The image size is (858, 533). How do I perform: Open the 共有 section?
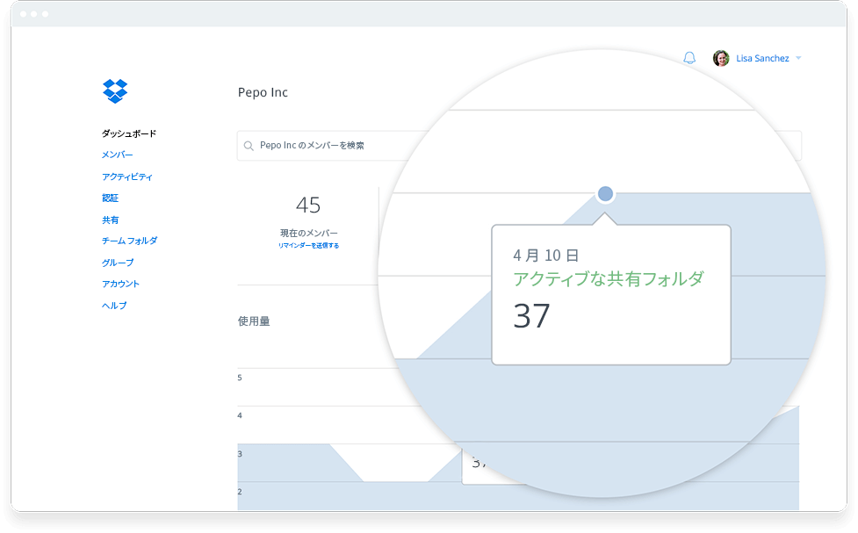point(111,220)
